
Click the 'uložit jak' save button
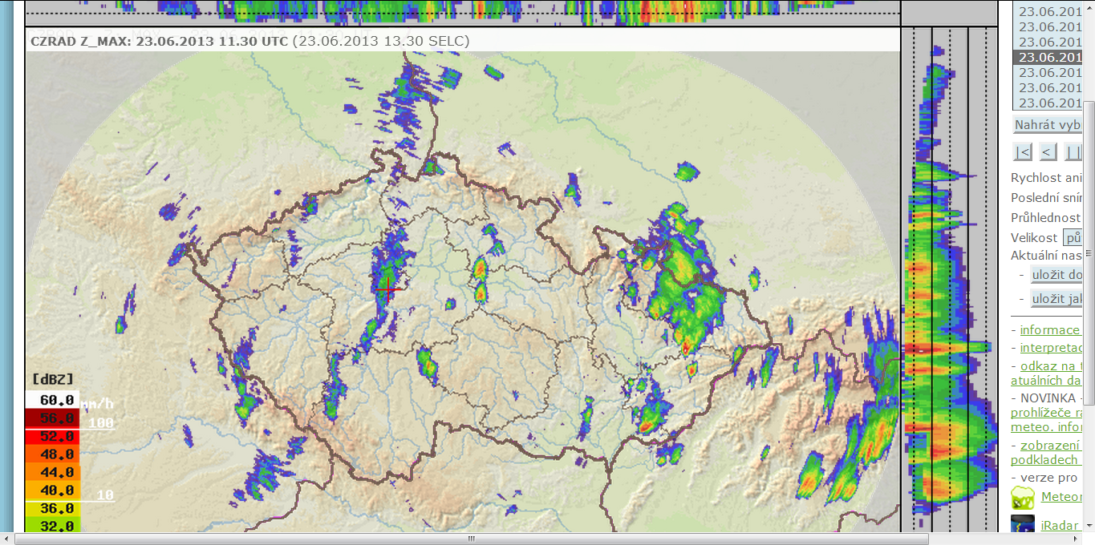(x=1056, y=298)
